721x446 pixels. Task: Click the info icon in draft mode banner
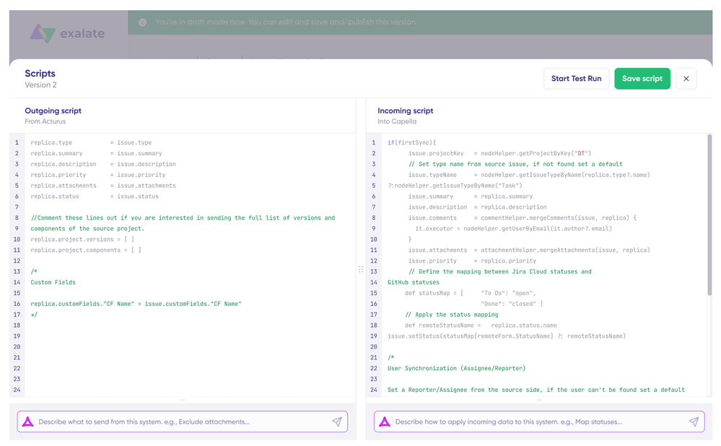point(142,22)
